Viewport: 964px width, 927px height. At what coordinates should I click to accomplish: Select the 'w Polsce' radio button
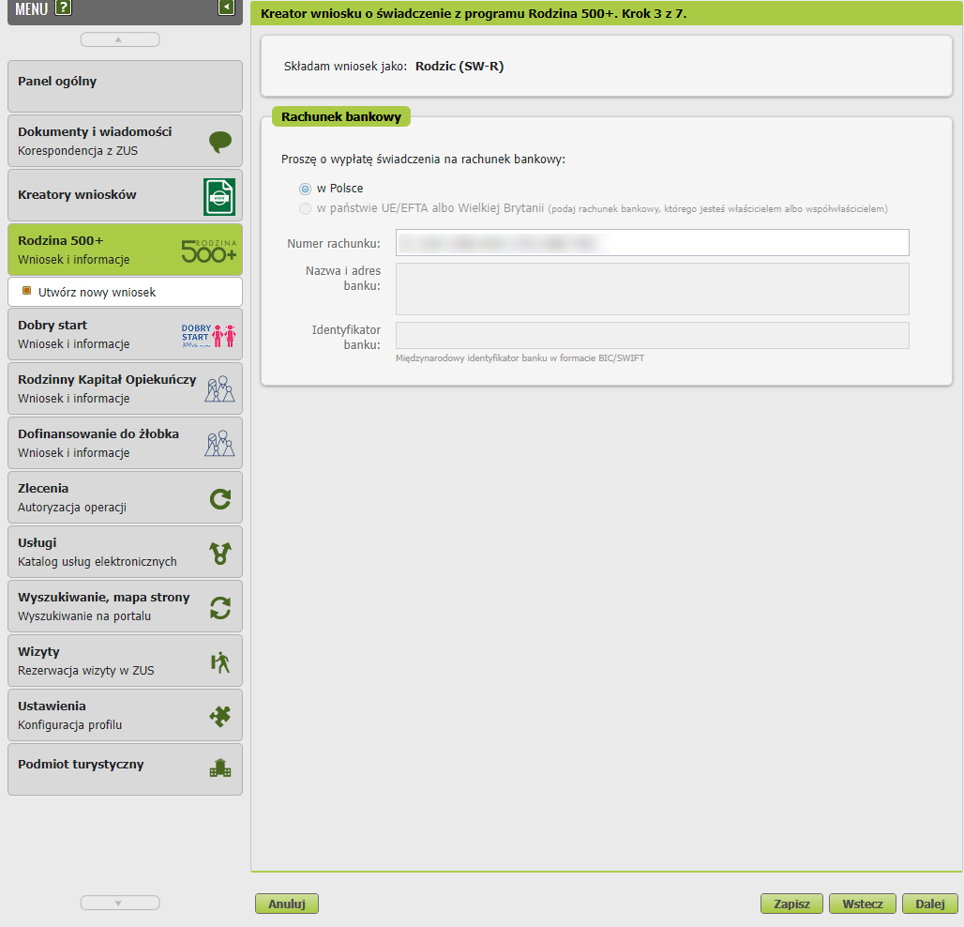(305, 189)
